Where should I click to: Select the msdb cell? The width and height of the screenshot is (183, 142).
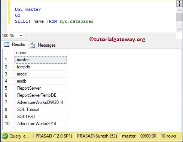click(x=41, y=81)
